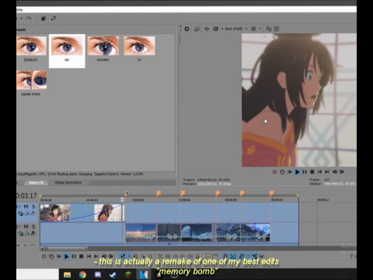The width and height of the screenshot is (373, 280).
Task: Solo the top video track (S)
Action: (x=34, y=206)
